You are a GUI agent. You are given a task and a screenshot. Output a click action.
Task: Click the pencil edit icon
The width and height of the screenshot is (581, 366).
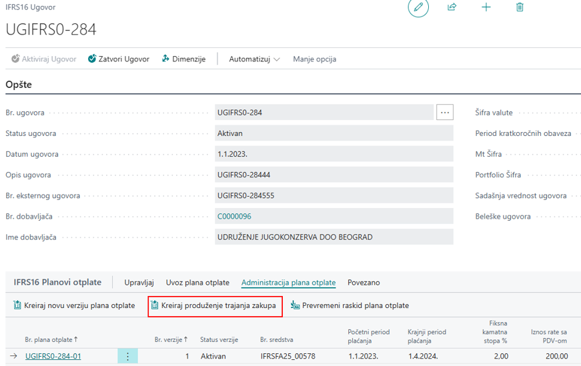[x=418, y=7]
